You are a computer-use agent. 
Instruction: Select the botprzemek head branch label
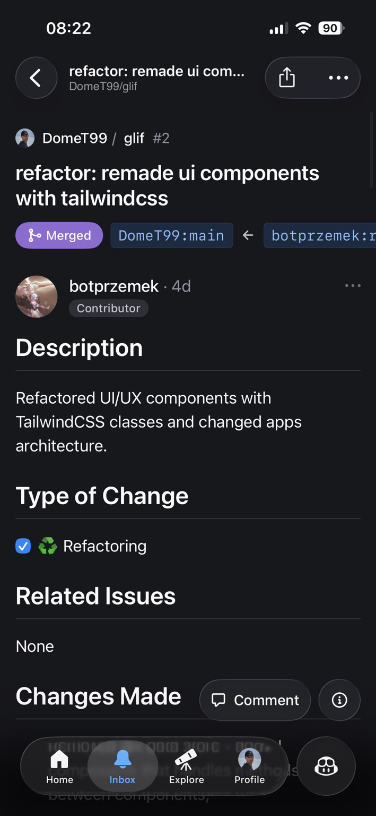coord(319,235)
